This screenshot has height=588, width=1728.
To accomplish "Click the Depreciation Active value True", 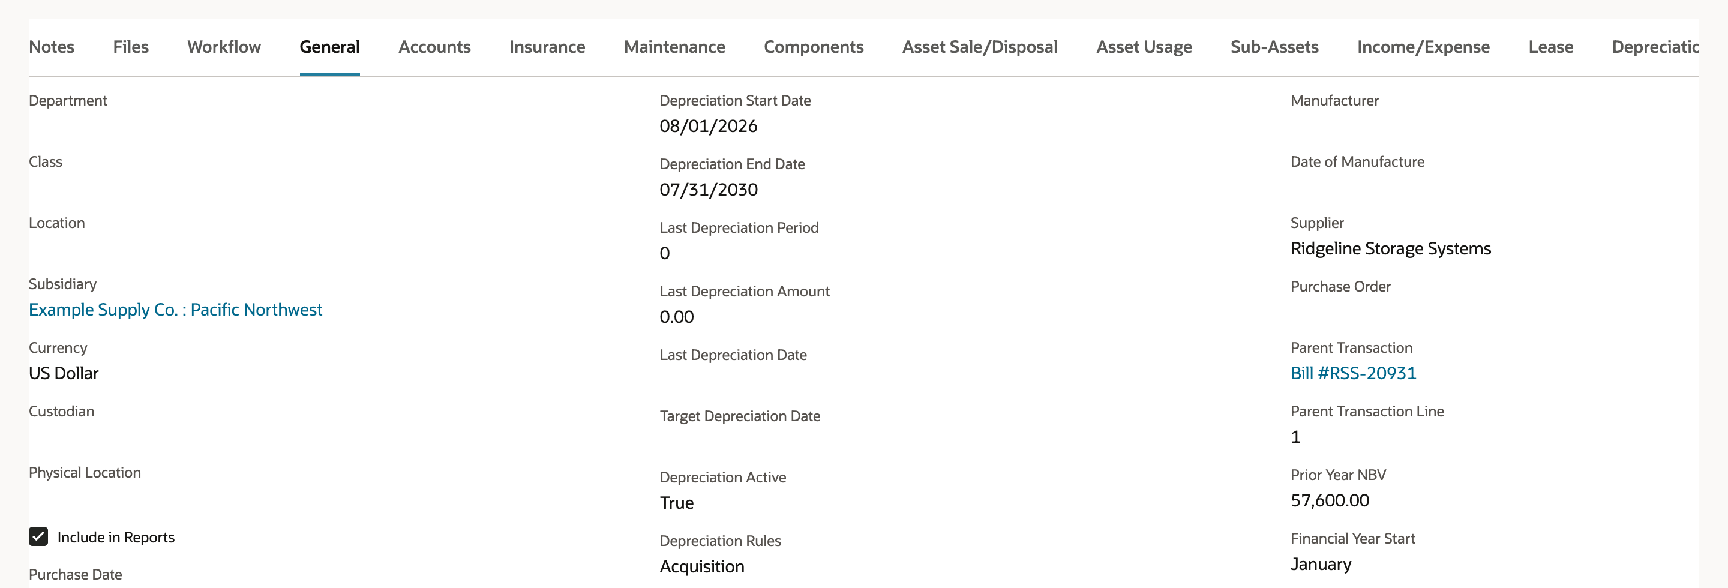I will 677,503.
